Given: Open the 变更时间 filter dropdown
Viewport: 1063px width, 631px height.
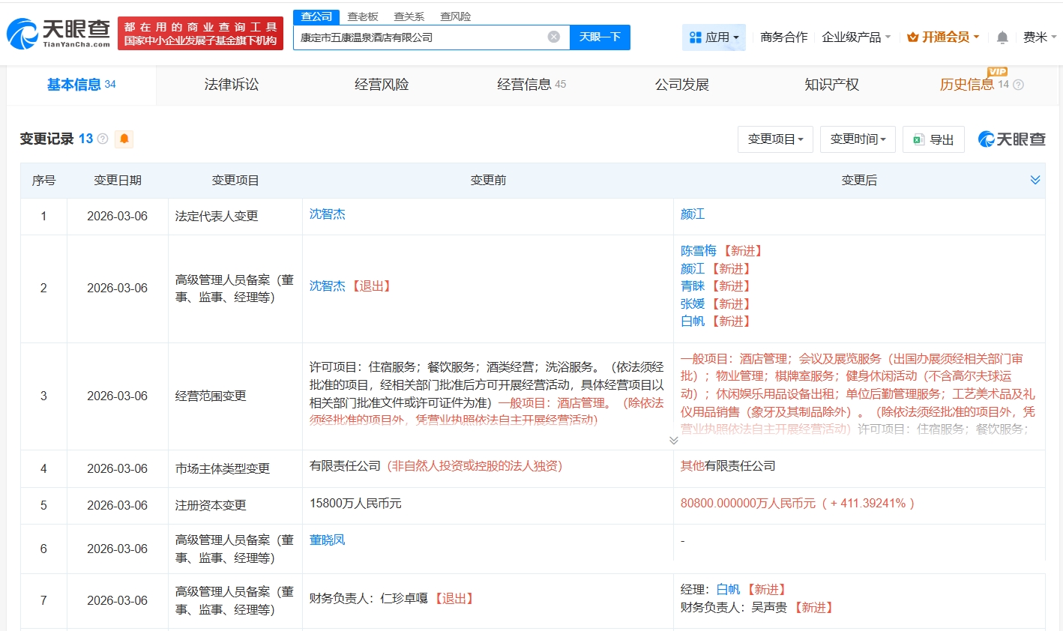Looking at the screenshot, I should 858,139.
